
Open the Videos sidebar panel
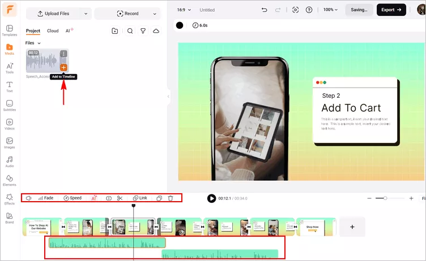point(10,124)
